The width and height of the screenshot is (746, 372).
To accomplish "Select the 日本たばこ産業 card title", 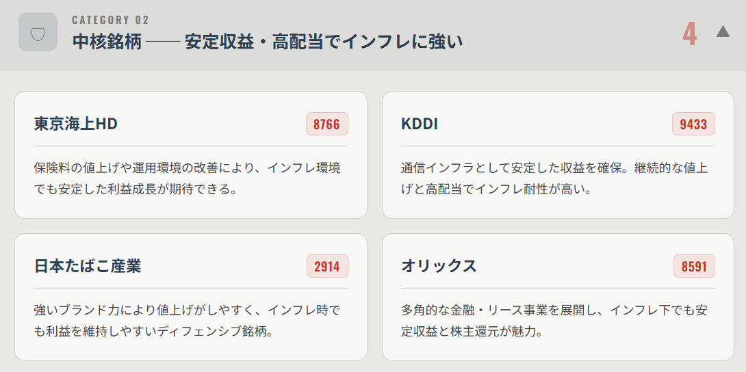I will click(88, 266).
